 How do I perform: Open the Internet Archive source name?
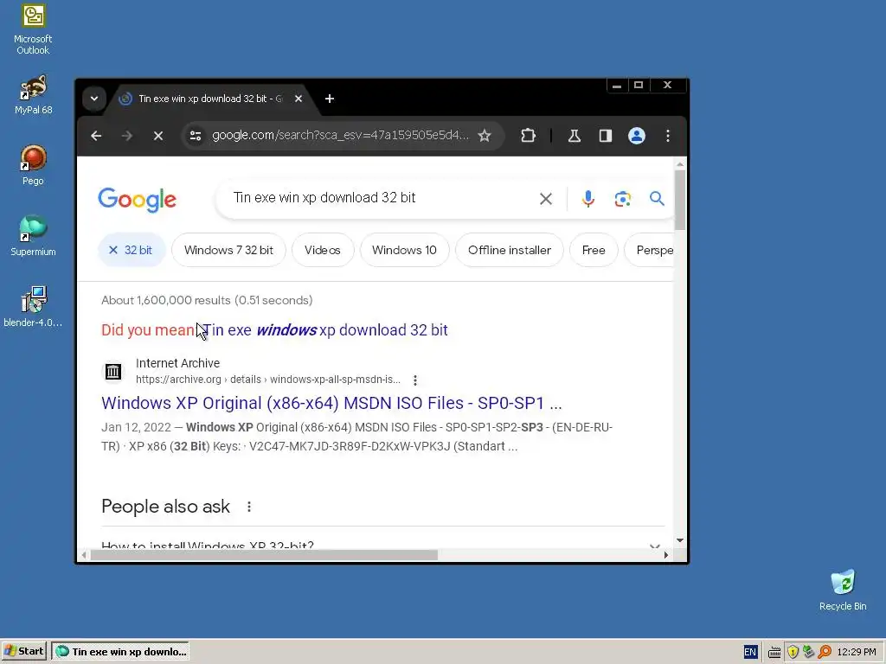[177, 363]
